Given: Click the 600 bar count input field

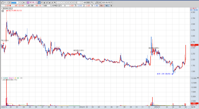Looking at the screenshot, I should [x=84, y=2].
